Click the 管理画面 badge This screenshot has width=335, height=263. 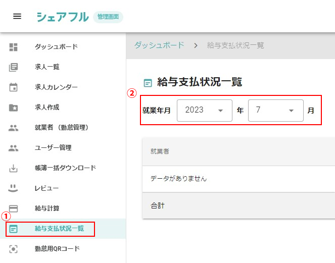108,17
